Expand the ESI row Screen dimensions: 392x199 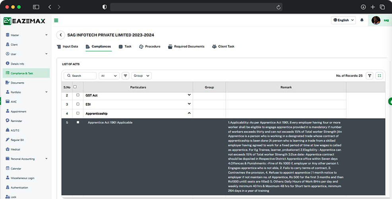pos(189,104)
